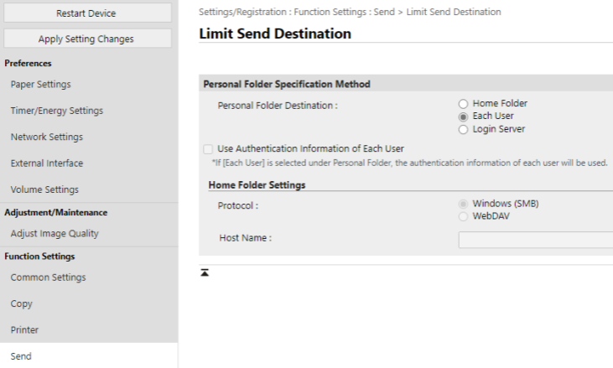Viewport: 613px width, 368px height.
Task: Open Paper Settings in the sidebar
Action: pos(40,84)
